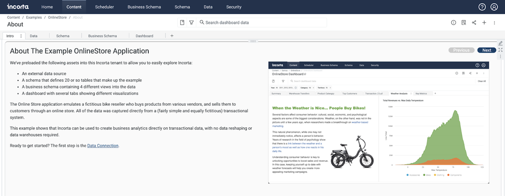Click the plus icon to add insight
The width and height of the screenshot is (505, 196).
484,23
